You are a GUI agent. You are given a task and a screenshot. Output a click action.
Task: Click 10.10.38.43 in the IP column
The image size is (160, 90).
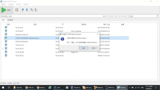[x=59, y=27]
